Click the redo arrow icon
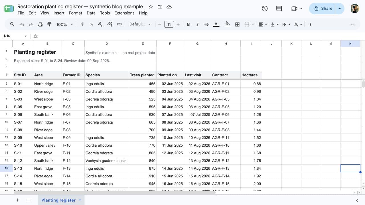This screenshot has height=205, width=365. point(31,24)
